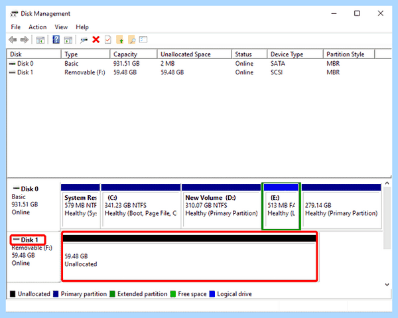Select the (C:) 341.23 GB NTFS partition
Screen dimensions: 398x318
[x=141, y=206]
